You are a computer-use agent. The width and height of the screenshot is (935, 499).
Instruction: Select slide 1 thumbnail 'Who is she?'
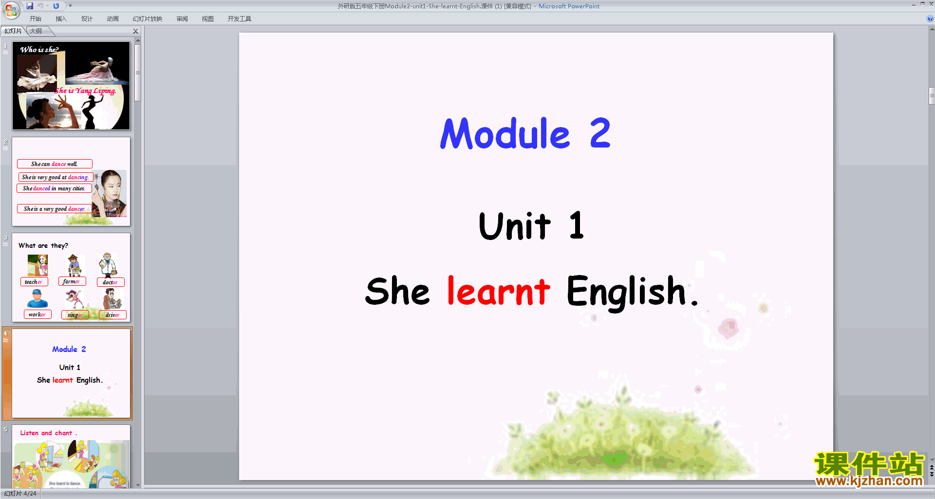71,86
